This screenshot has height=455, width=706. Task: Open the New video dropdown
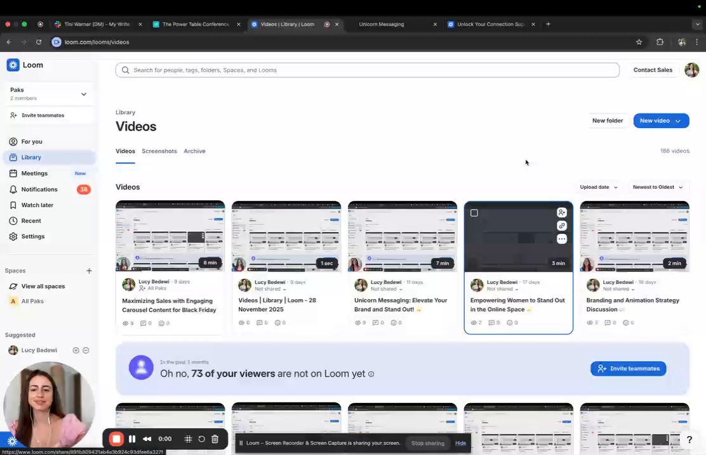(661, 120)
